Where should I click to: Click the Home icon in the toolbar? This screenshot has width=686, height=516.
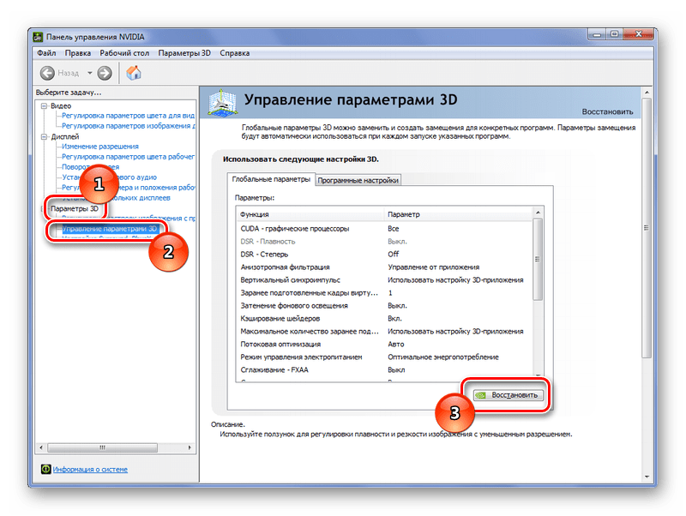coord(134,73)
